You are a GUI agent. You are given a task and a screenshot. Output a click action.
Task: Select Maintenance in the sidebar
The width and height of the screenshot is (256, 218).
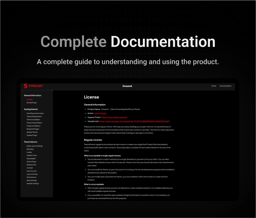tap(32, 177)
